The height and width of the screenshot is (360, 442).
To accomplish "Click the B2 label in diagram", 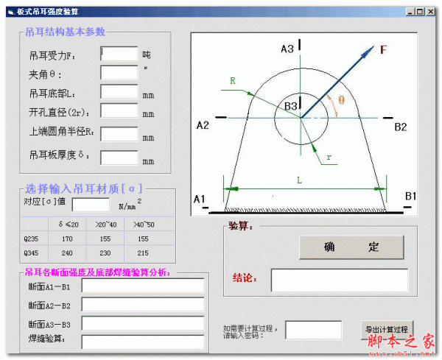I will (x=401, y=127).
